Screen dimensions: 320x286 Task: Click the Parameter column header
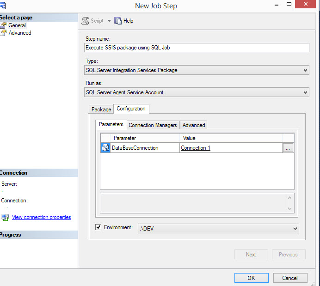tap(145, 138)
